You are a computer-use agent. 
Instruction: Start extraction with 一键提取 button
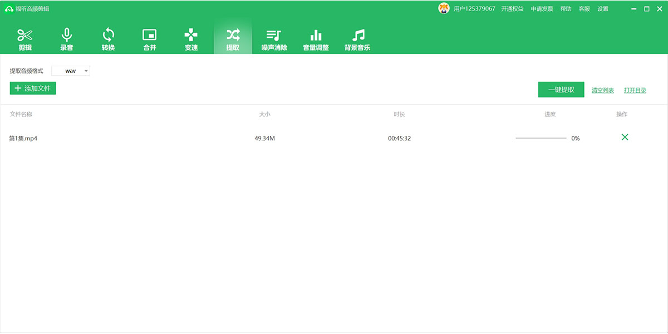pyautogui.click(x=561, y=90)
